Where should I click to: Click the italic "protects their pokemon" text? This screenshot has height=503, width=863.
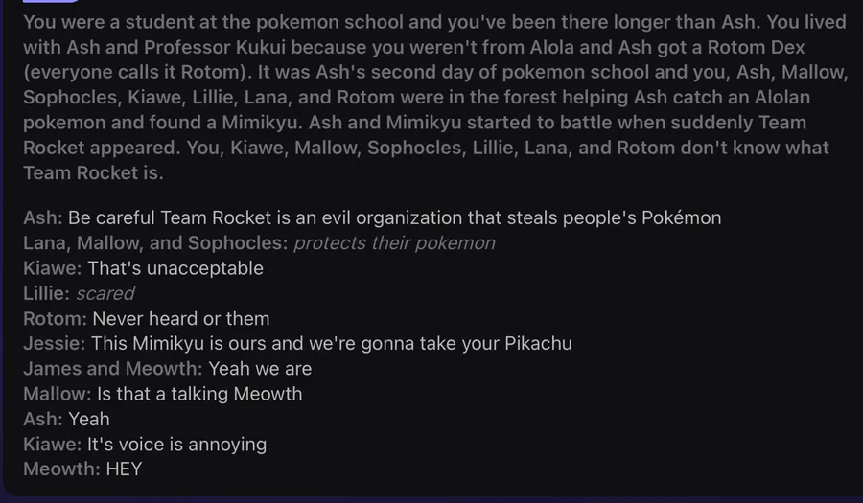tap(394, 242)
